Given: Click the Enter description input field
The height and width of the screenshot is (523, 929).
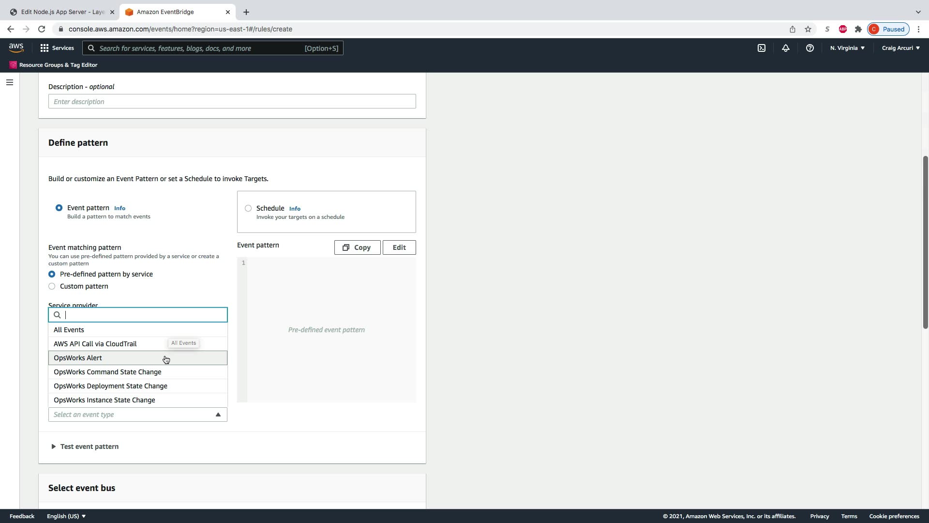Looking at the screenshot, I should (x=232, y=102).
